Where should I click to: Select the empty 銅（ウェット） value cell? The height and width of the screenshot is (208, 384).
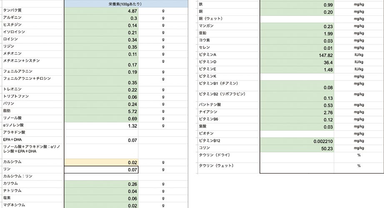pos(297,19)
